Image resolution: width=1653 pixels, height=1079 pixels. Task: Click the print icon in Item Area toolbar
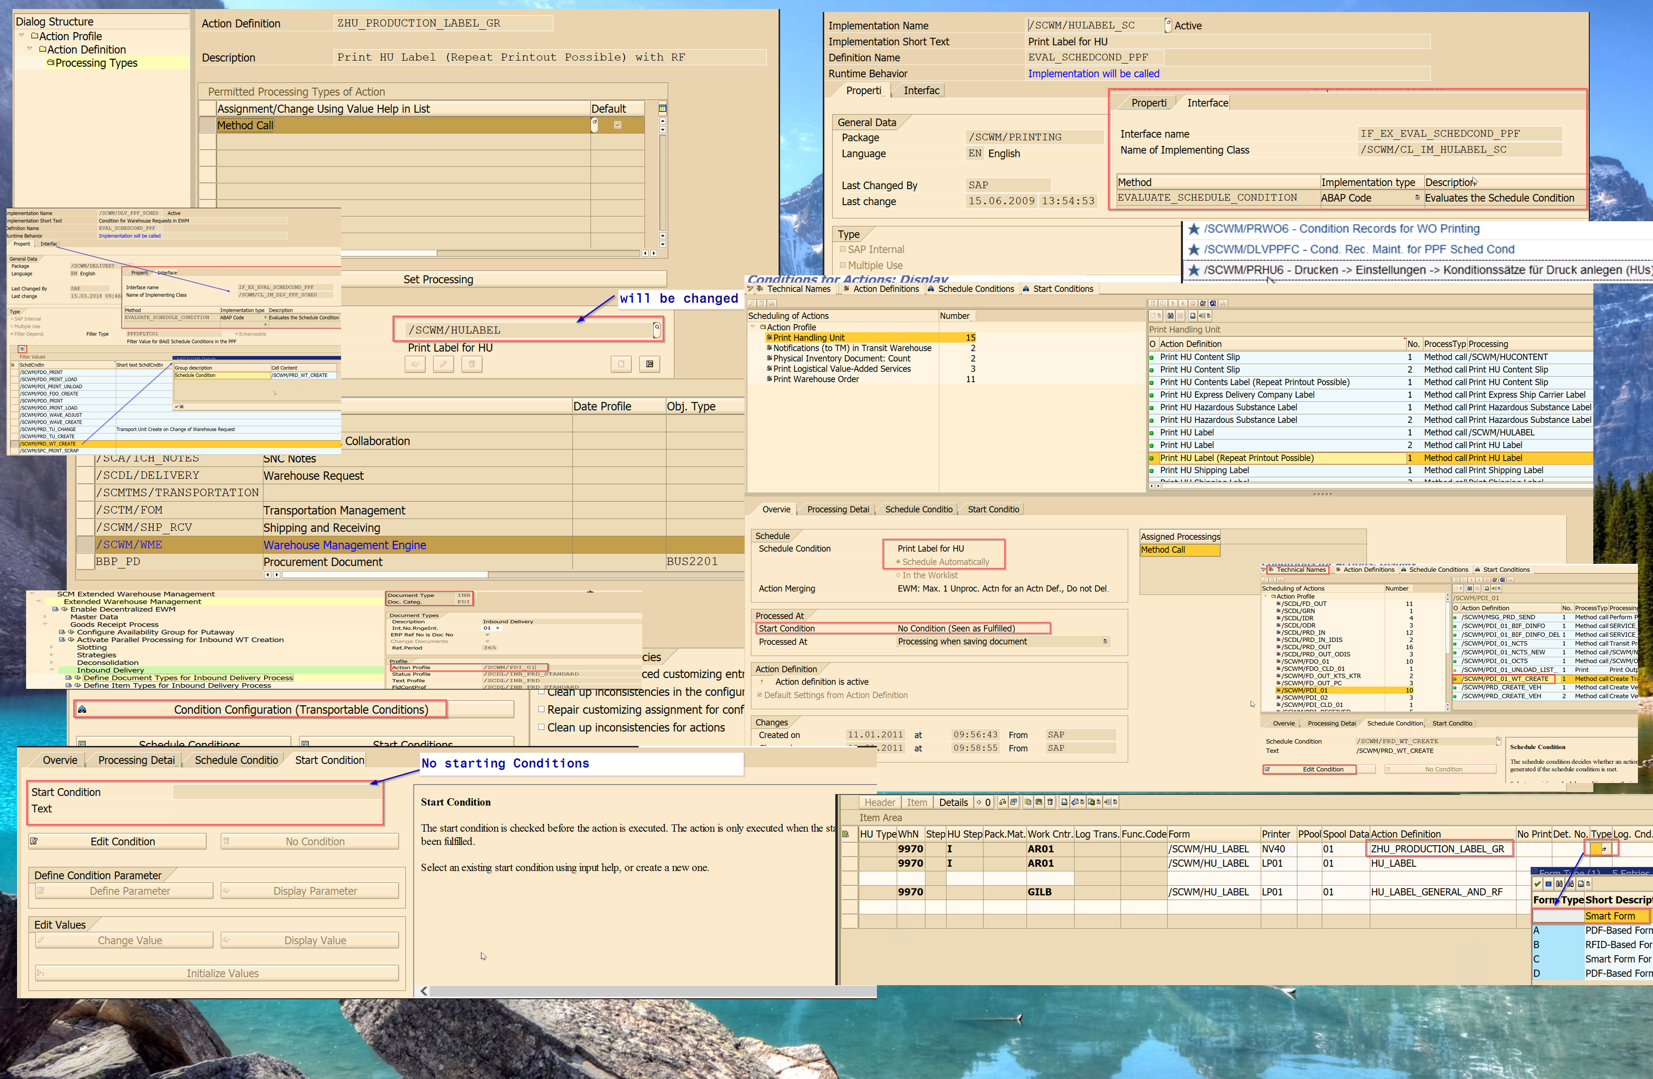[1065, 802]
